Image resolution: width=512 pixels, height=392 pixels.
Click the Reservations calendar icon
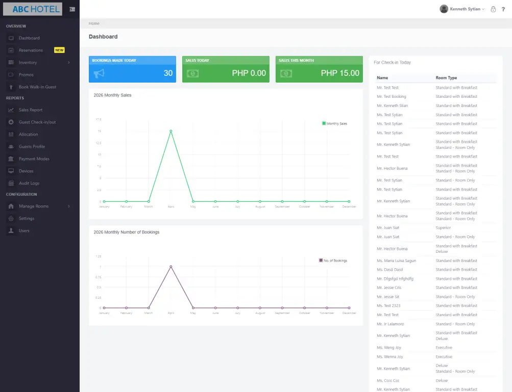(x=11, y=50)
